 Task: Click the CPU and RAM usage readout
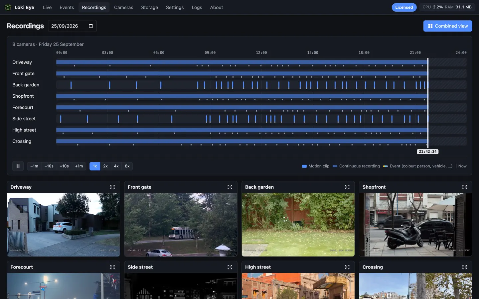click(x=447, y=7)
